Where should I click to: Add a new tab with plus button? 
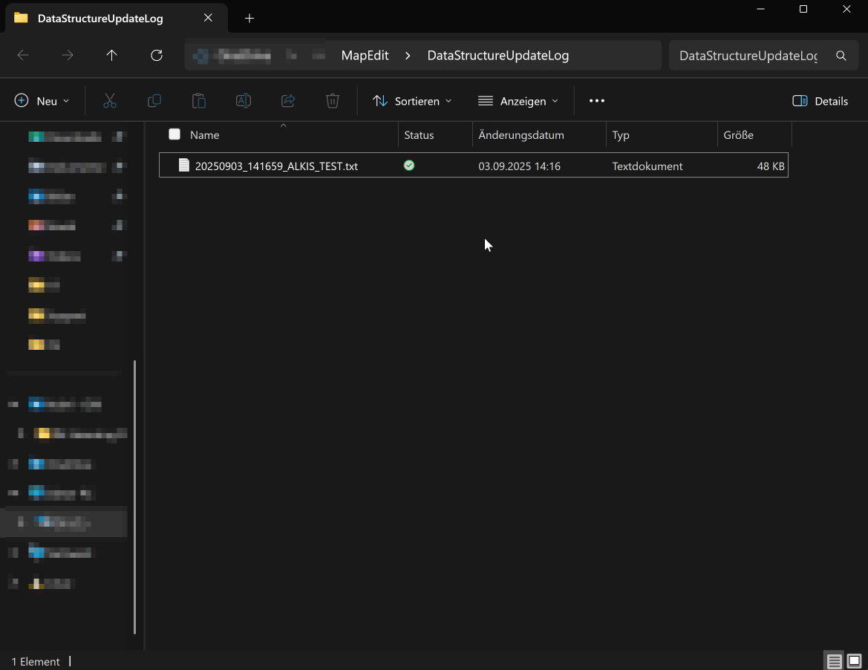[249, 18]
